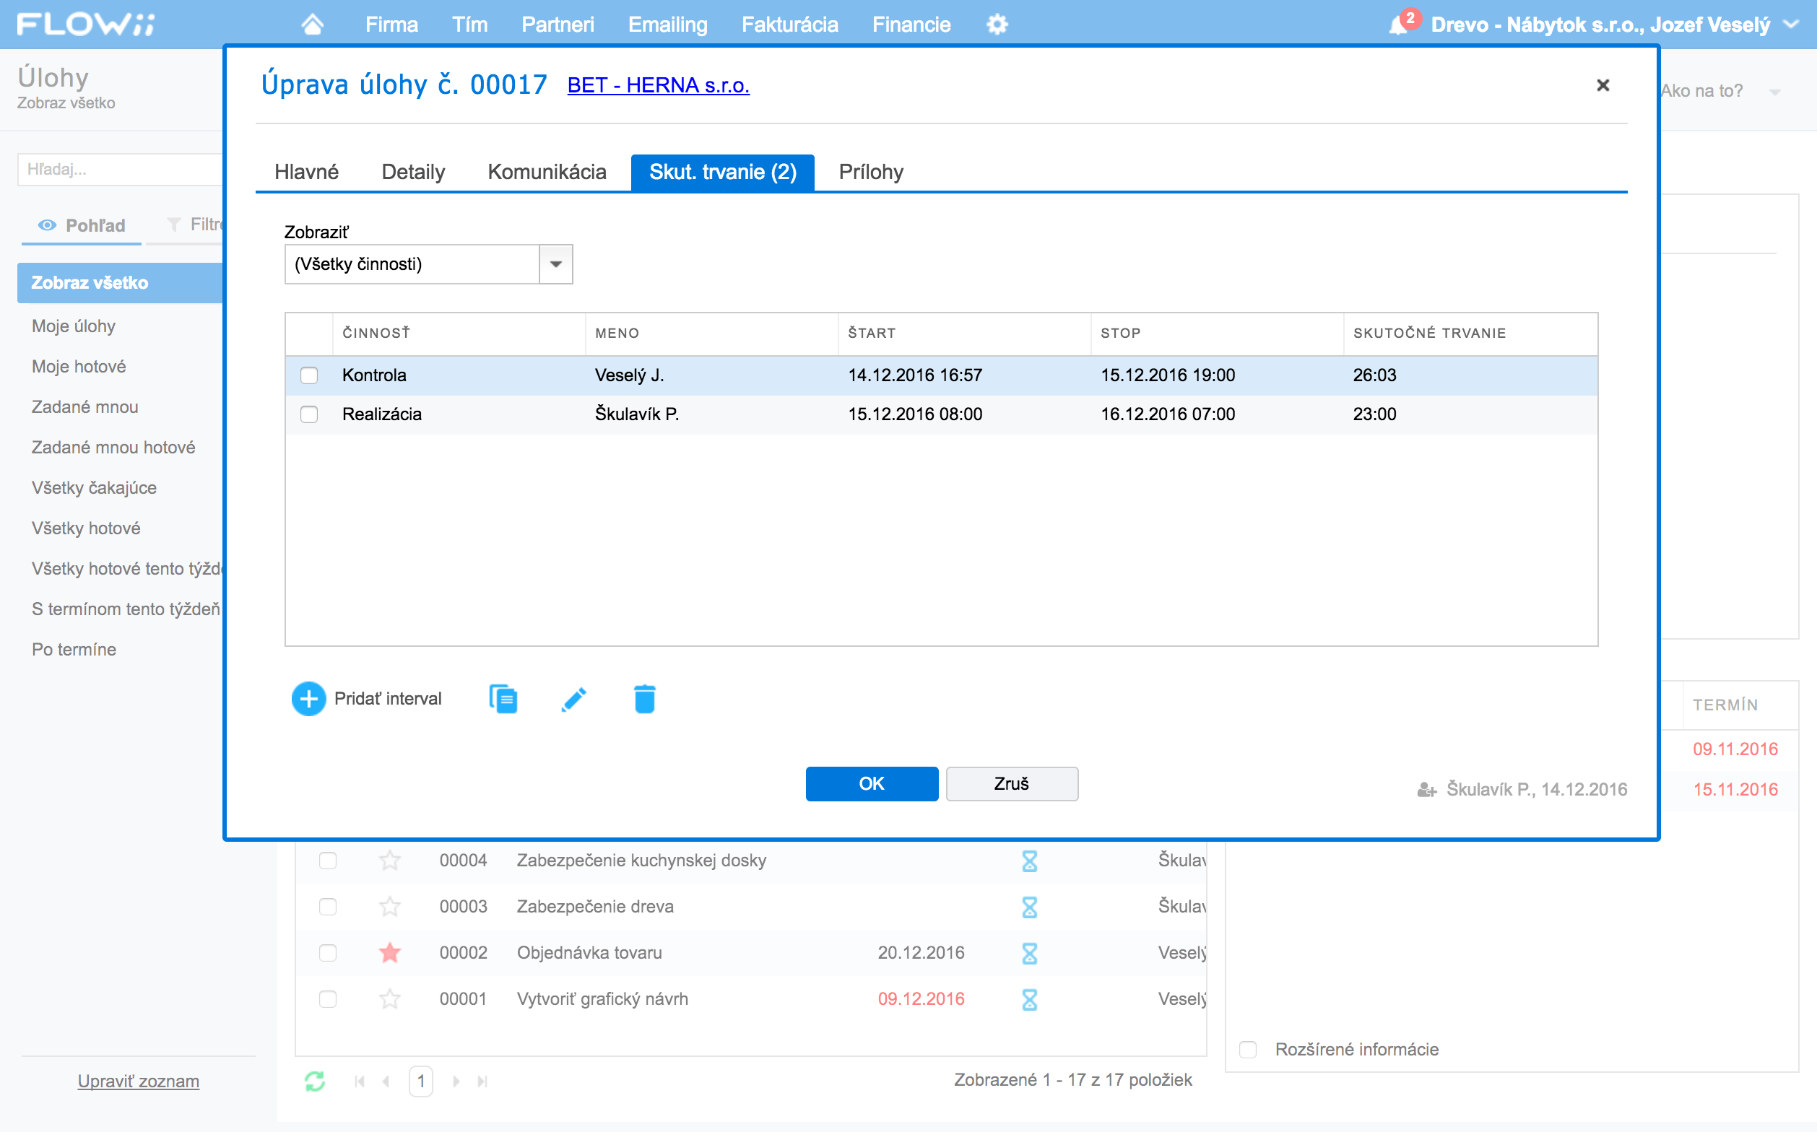Cancel with the Zruš button

tap(1012, 784)
